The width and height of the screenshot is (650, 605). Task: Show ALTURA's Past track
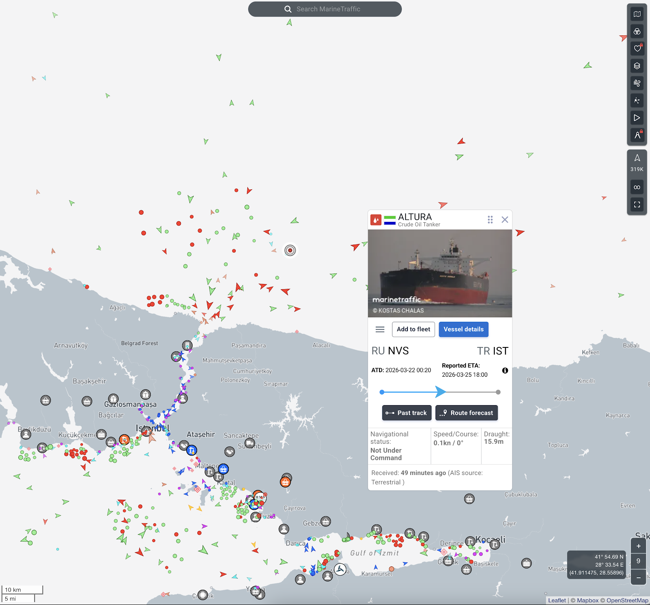[407, 413]
